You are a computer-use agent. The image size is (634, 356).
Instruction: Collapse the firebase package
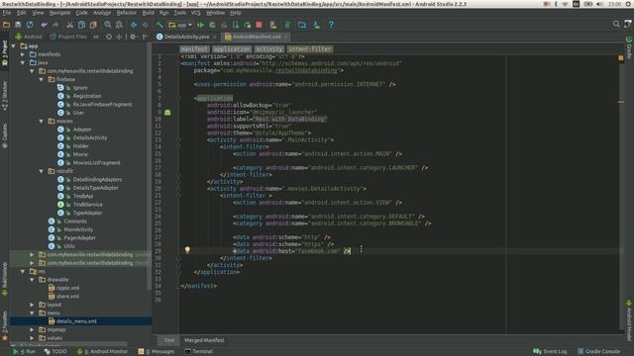point(42,79)
